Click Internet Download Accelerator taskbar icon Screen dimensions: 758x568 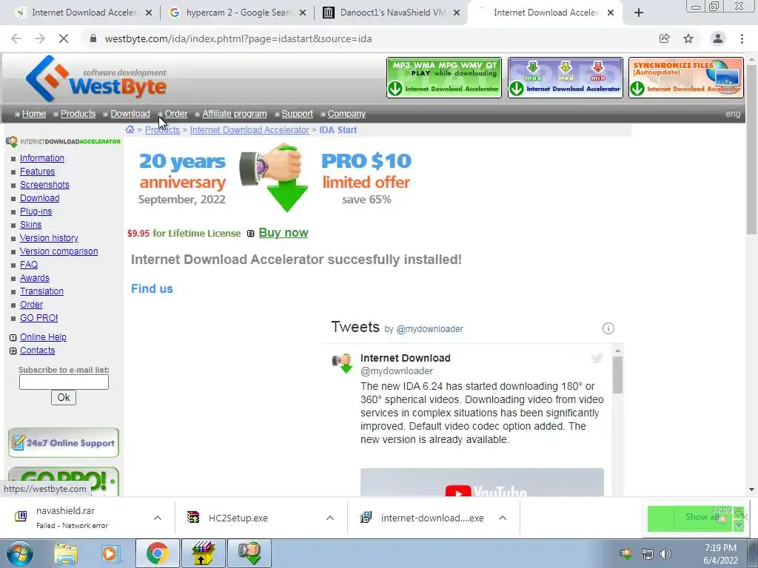(249, 553)
